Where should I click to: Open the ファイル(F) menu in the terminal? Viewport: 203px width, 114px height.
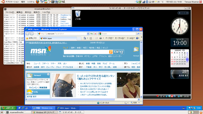(10, 12)
